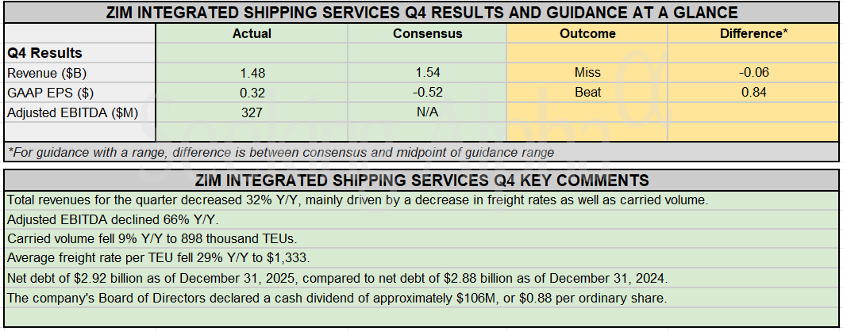Screen dimensions: 843x331
Task: Click the Q4 Results and Guidance title header
Action: click(x=421, y=13)
